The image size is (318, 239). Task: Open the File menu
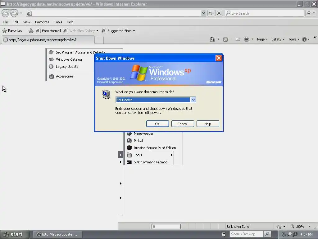pyautogui.click(x=5, y=22)
